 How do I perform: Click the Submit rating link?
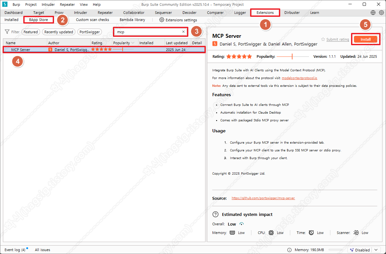[337, 39]
